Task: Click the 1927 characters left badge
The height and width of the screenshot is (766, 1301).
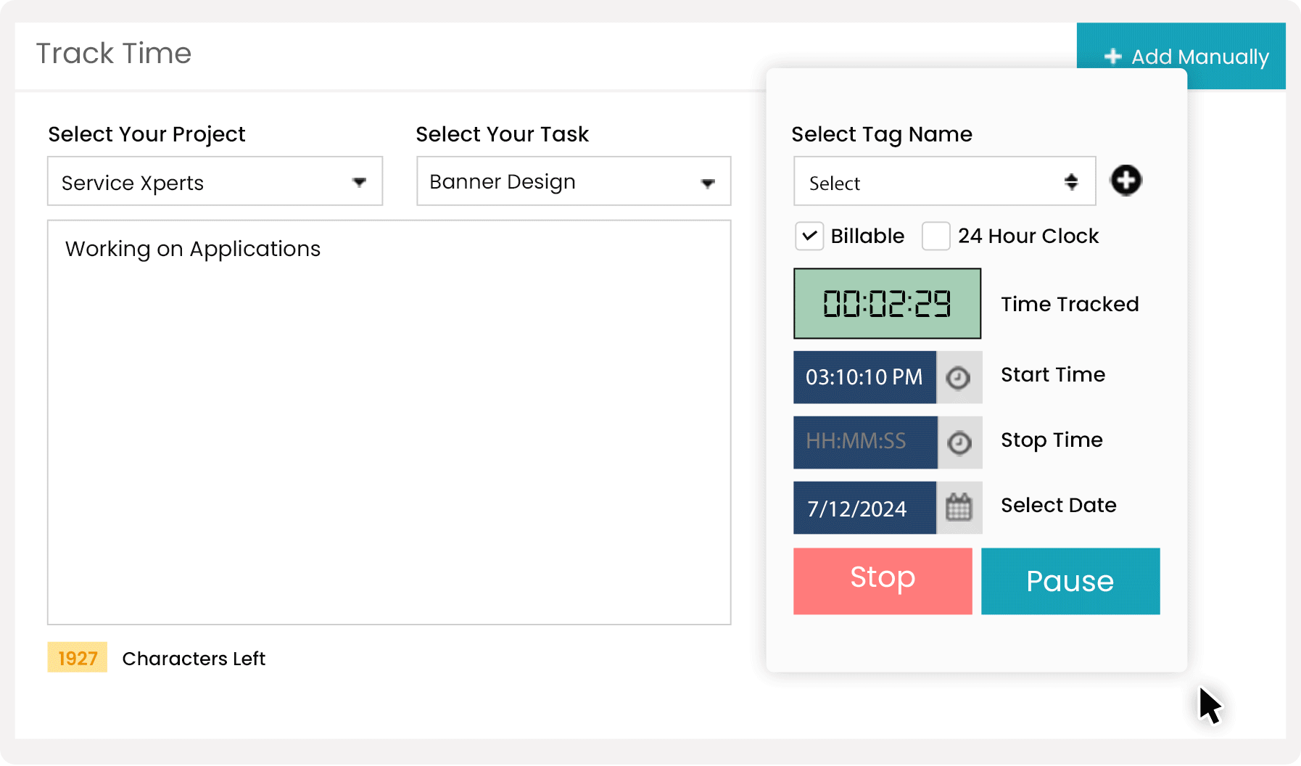Action: click(x=78, y=657)
